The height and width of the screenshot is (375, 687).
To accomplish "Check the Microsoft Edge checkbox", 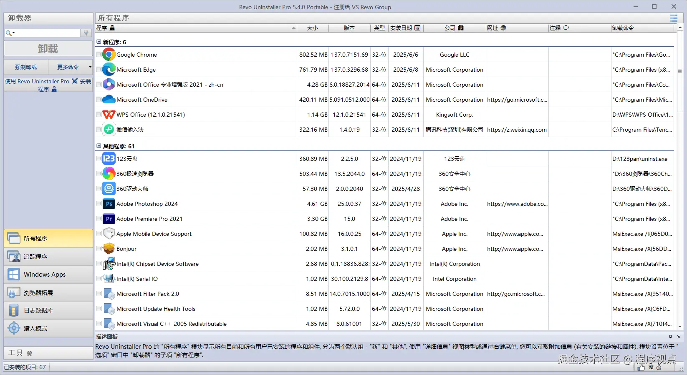I will pos(99,70).
